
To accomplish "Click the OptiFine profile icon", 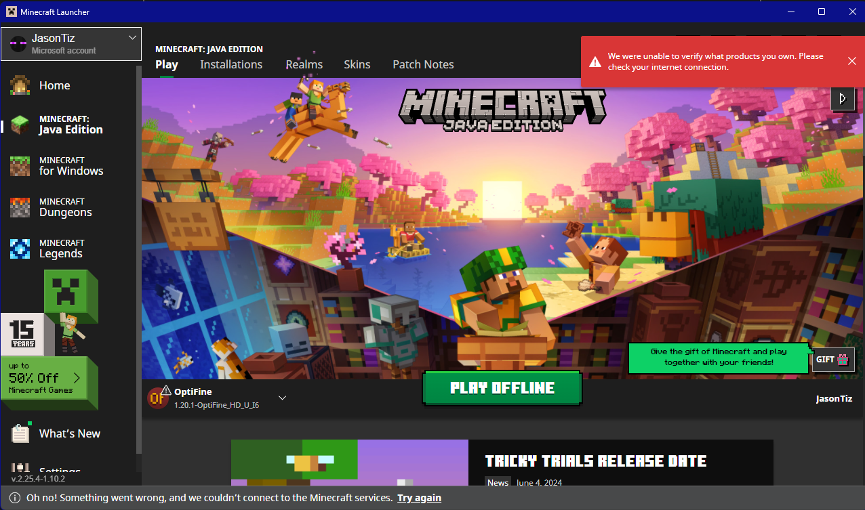I will click(159, 398).
